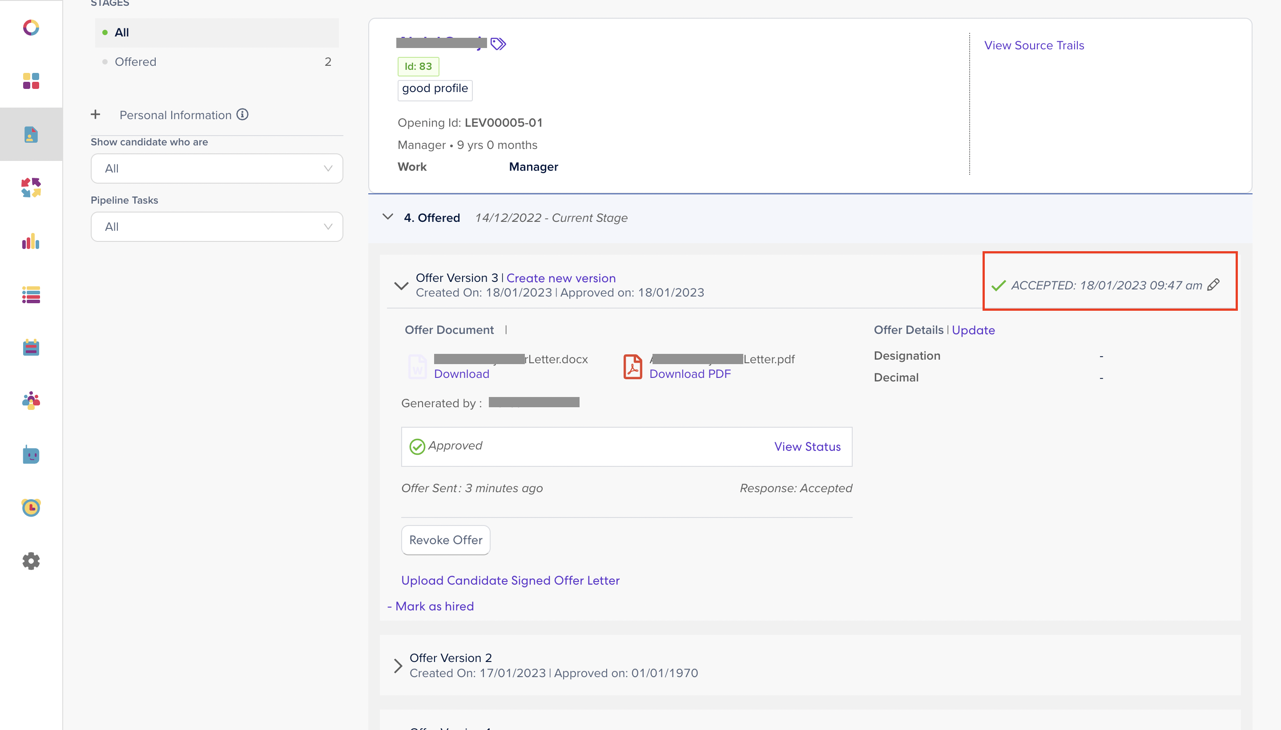Click Mark as hired link
Viewport: 1281px width, 730px height.
click(435, 606)
